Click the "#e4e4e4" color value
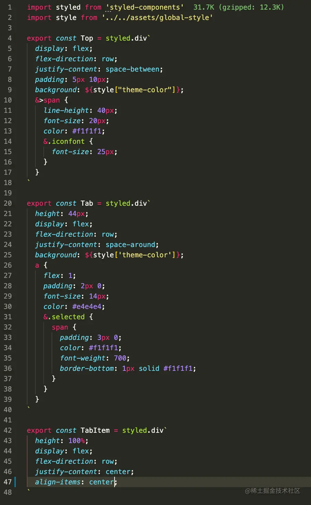The image size is (311, 505). tap(87, 307)
